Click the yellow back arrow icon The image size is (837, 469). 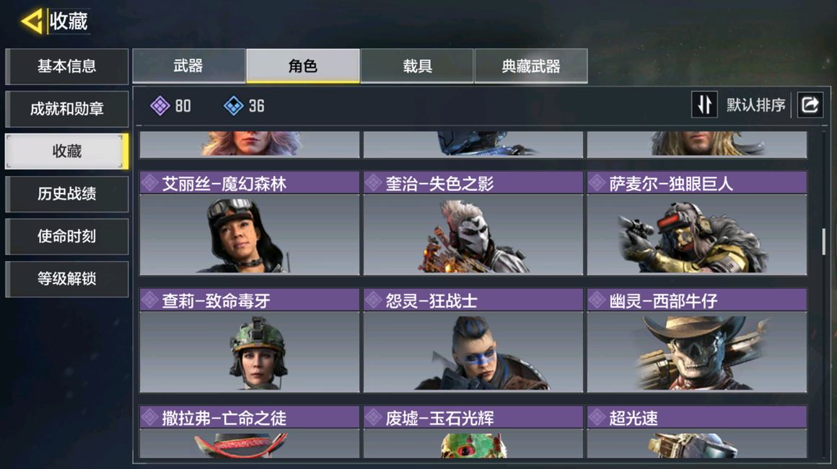tap(32, 22)
